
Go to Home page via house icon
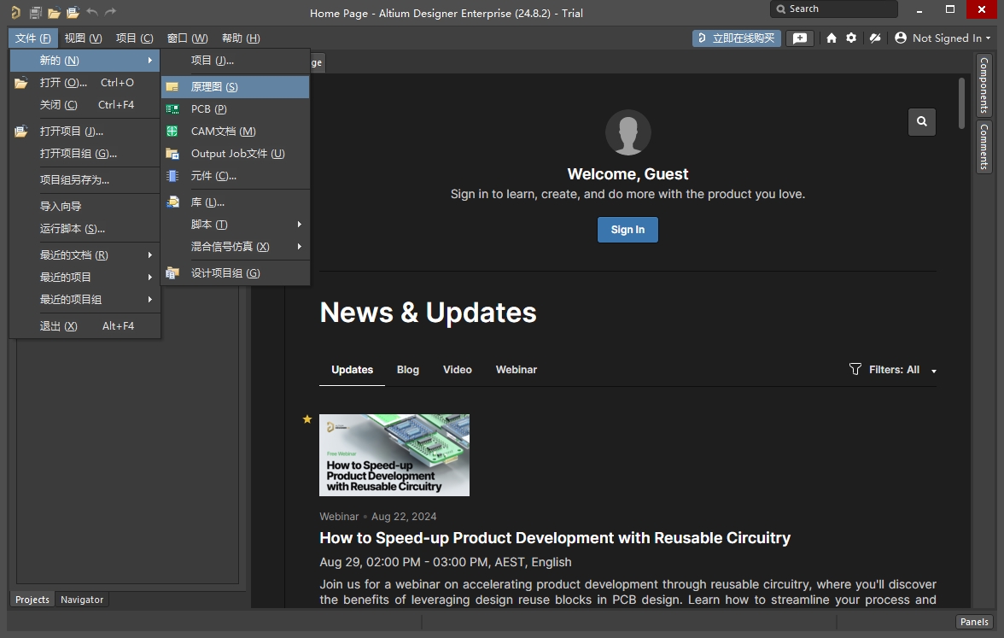pyautogui.click(x=832, y=38)
